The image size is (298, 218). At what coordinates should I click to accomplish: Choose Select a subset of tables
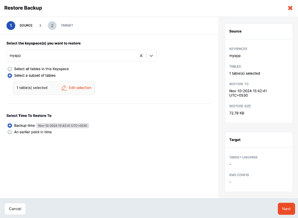coord(10,75)
